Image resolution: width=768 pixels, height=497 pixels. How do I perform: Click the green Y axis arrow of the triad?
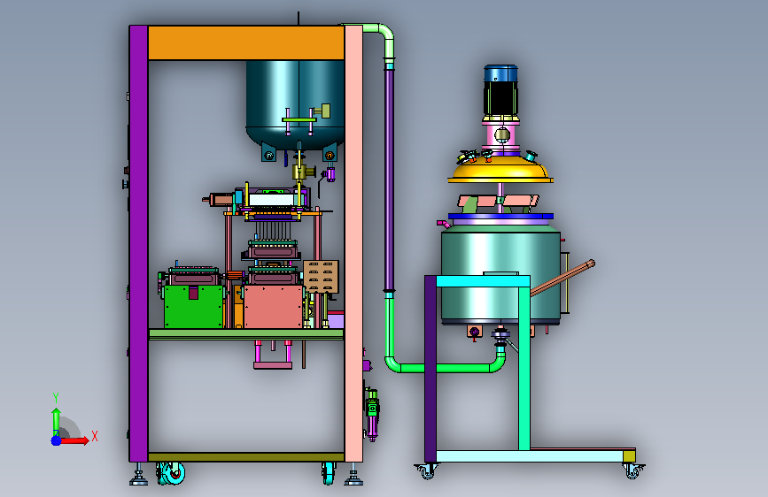[x=56, y=422]
